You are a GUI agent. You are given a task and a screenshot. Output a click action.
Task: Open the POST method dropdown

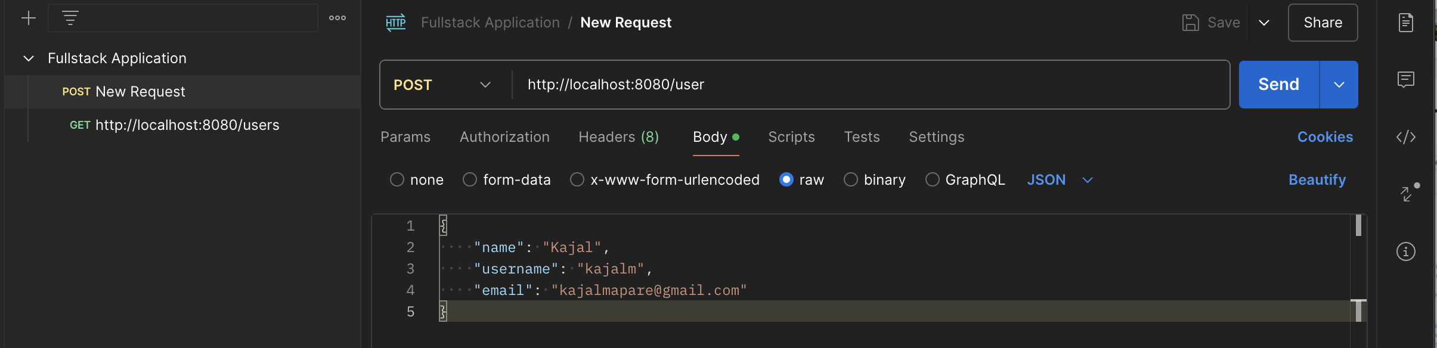click(x=442, y=85)
